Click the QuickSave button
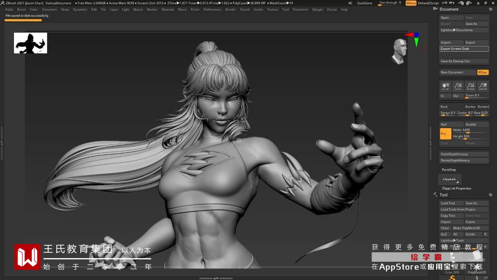497x280 pixels. 365,3
